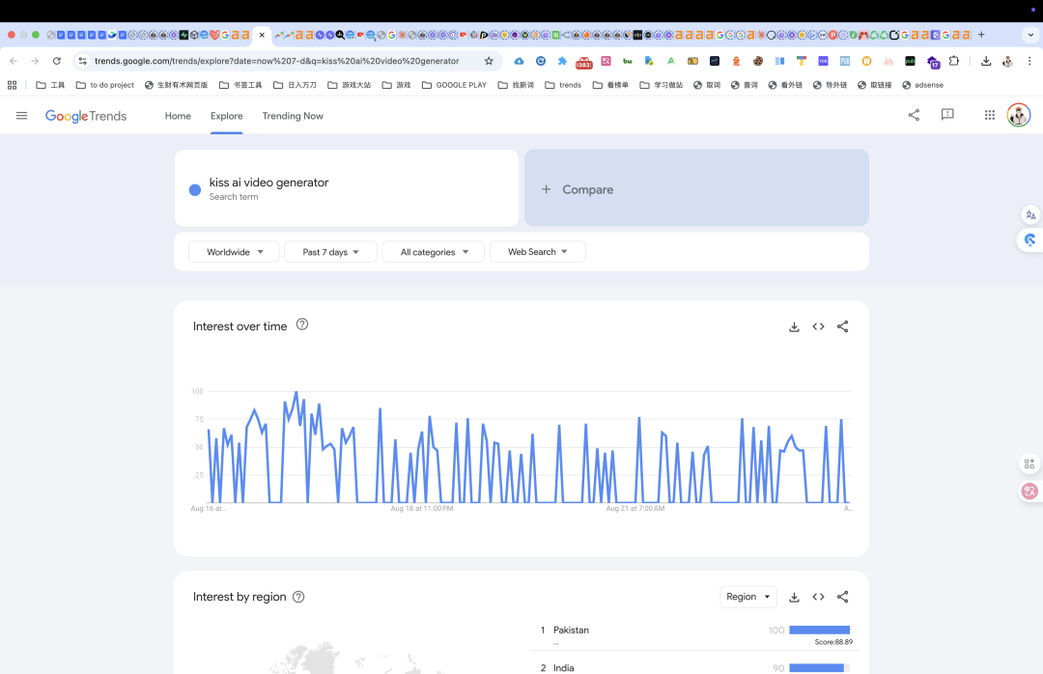Screen dimensions: 1043x674
Task: Open the adsense bookmark
Action: pyautogui.click(x=922, y=85)
